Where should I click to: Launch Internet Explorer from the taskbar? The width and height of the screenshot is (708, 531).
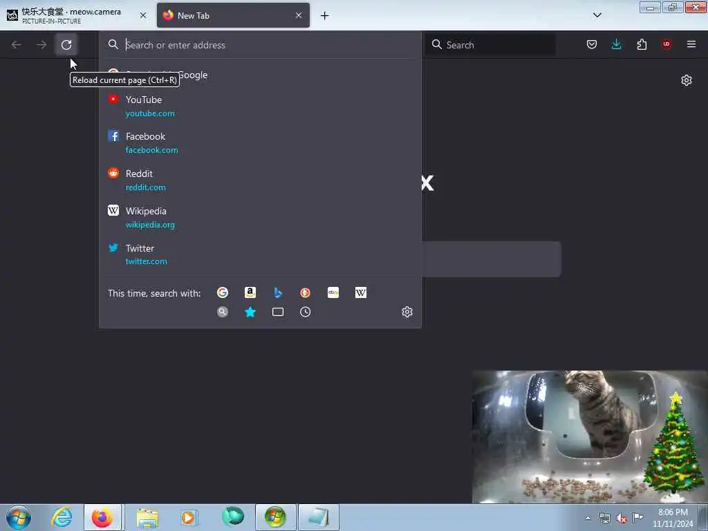pyautogui.click(x=62, y=517)
